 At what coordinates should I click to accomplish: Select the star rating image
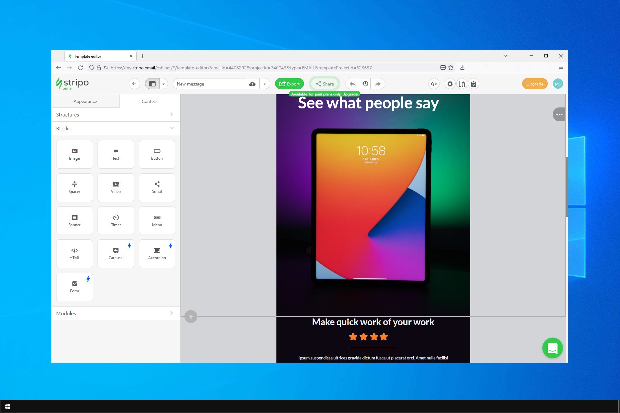point(368,337)
